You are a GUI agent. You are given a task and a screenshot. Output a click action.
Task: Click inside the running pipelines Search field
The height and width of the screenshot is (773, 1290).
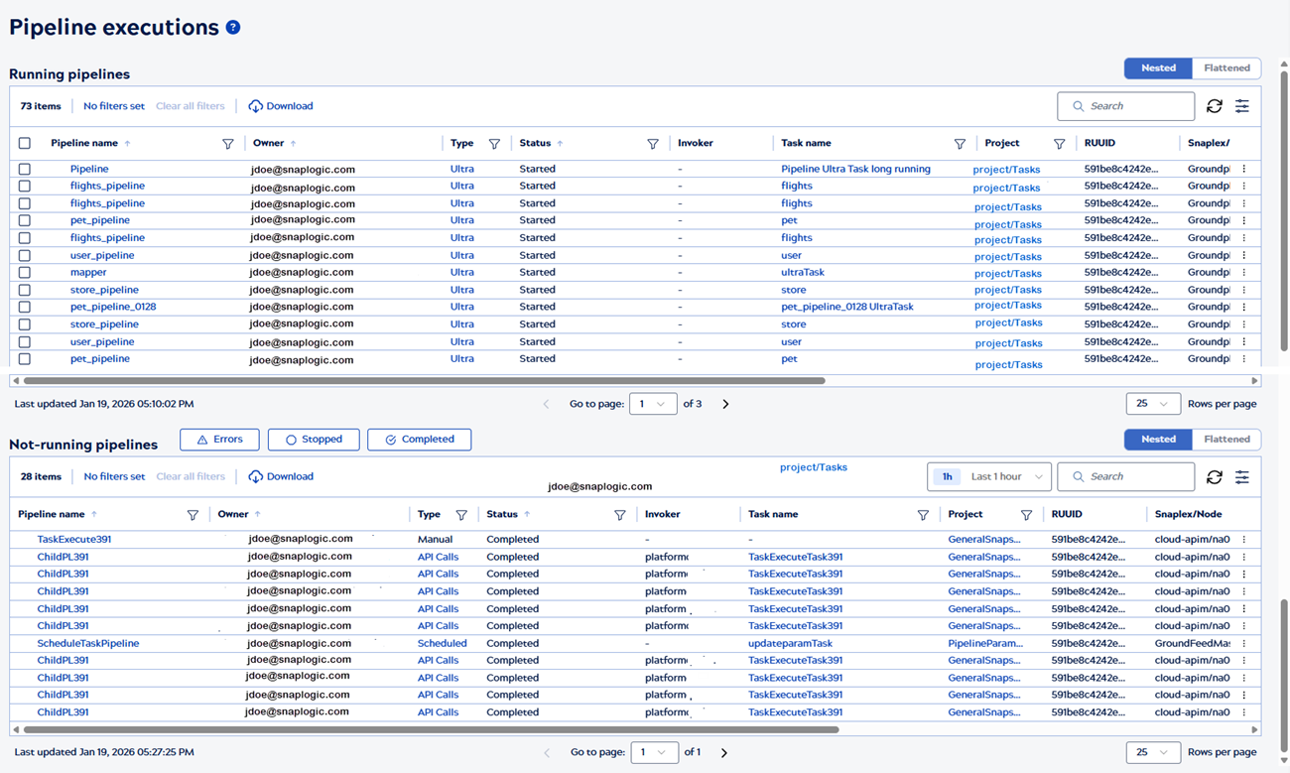point(1126,105)
